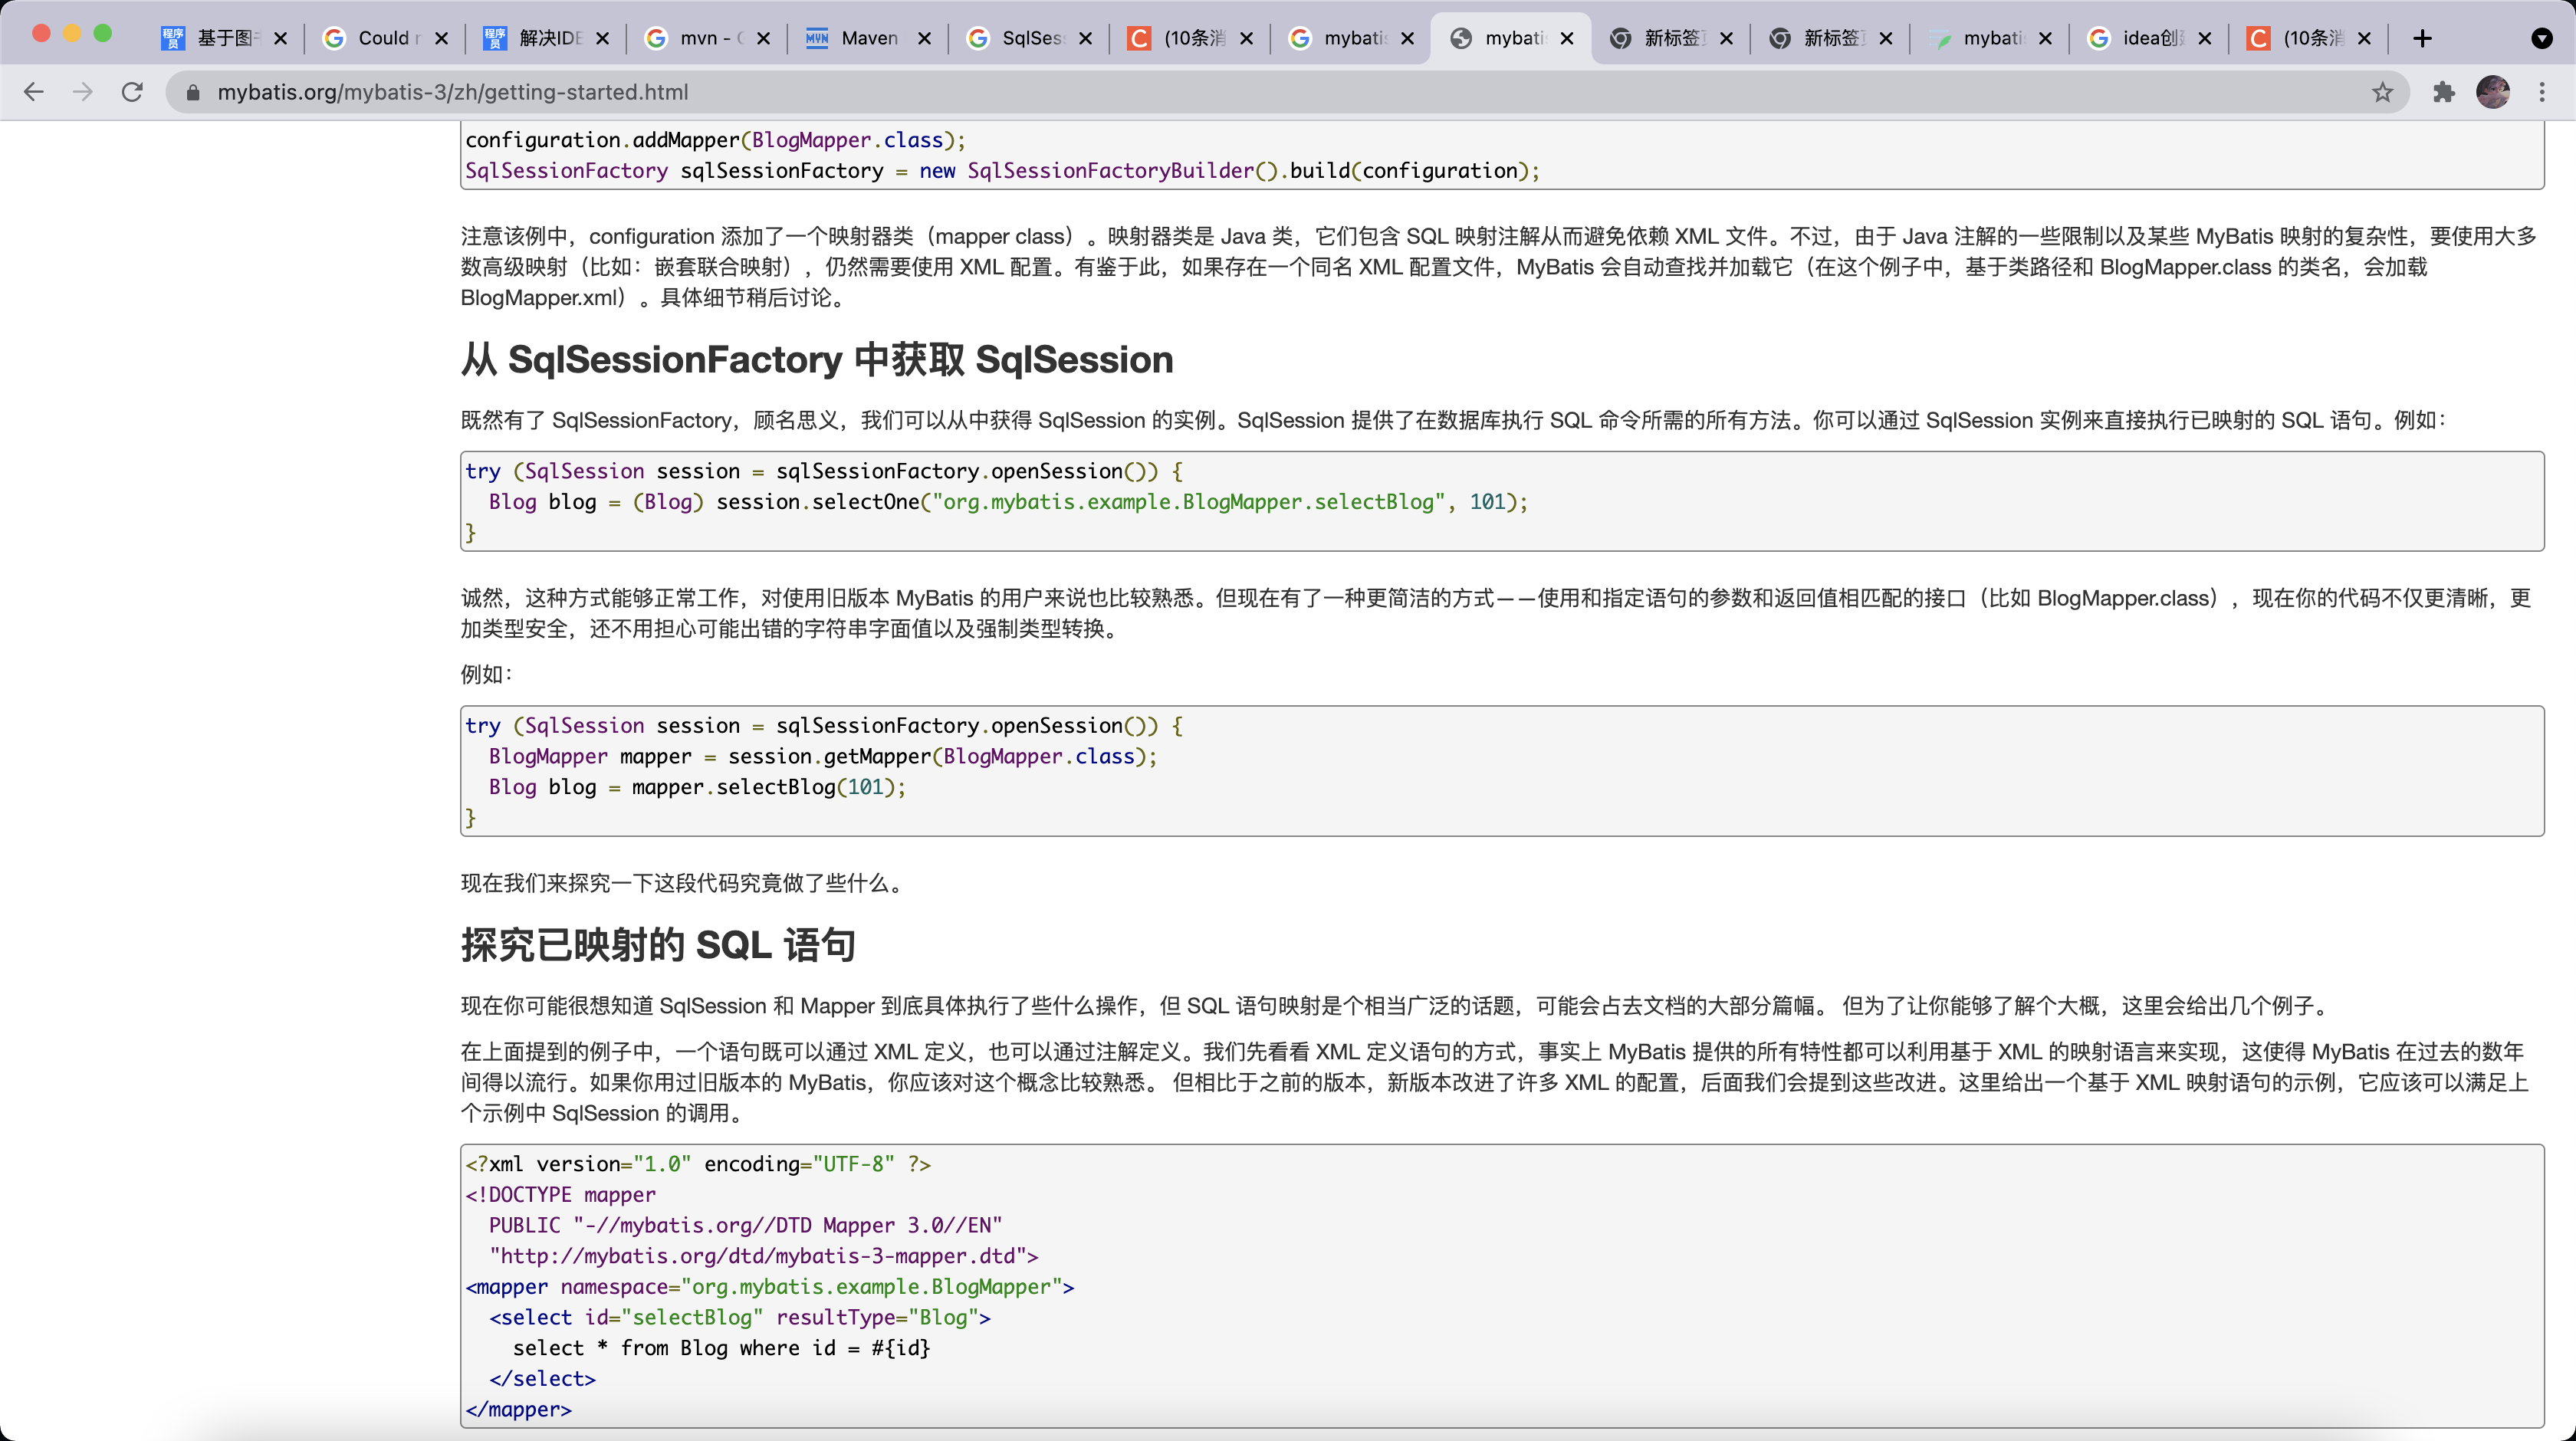Screen dimensions: 2576x1441
Task: Open a new tab with plus button
Action: coord(2422,38)
